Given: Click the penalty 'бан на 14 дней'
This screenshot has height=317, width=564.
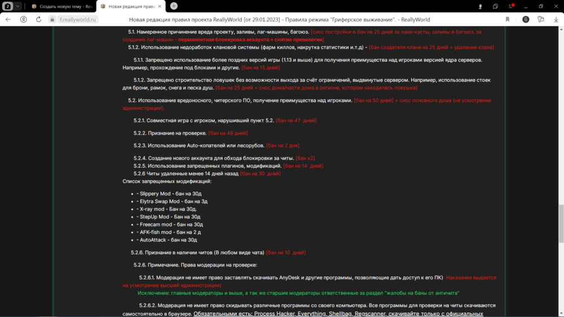Looking at the screenshot, I should (x=303, y=166).
